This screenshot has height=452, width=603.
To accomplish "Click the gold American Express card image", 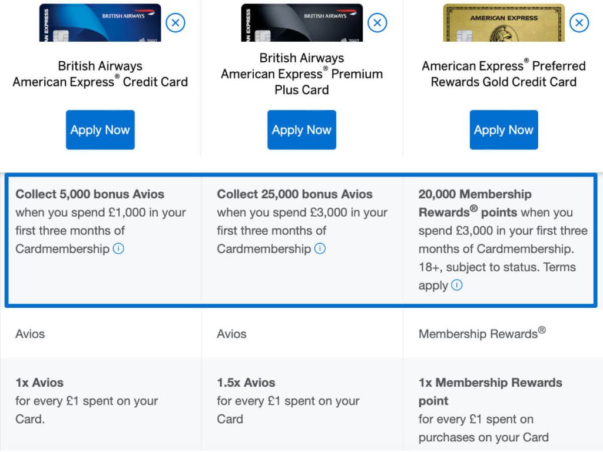I will (x=503, y=23).
